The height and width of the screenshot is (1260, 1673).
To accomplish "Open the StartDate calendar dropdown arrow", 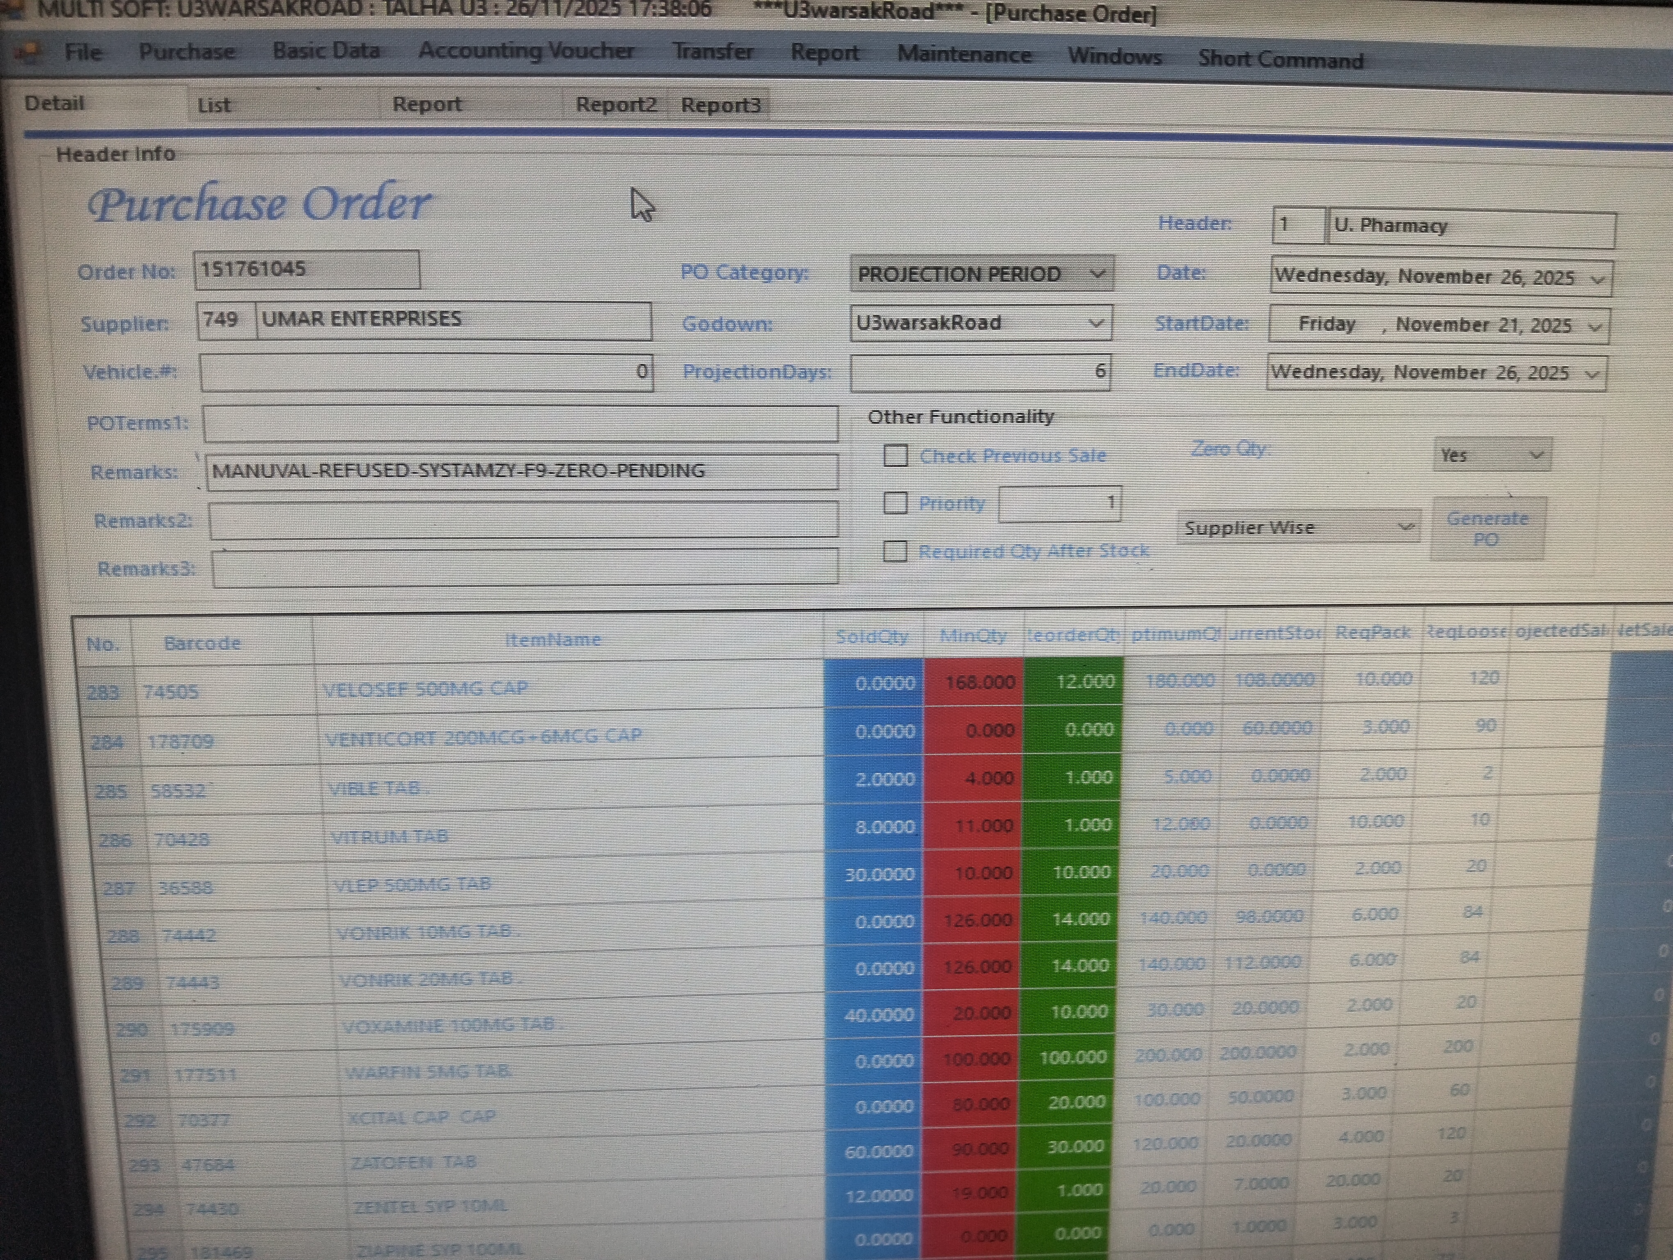I will pos(1595,327).
